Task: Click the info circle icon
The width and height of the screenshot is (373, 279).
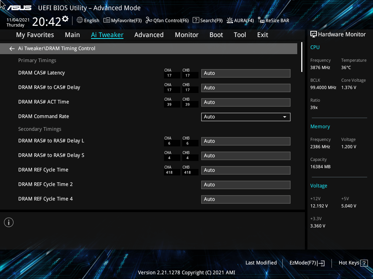Action: [x=9, y=222]
